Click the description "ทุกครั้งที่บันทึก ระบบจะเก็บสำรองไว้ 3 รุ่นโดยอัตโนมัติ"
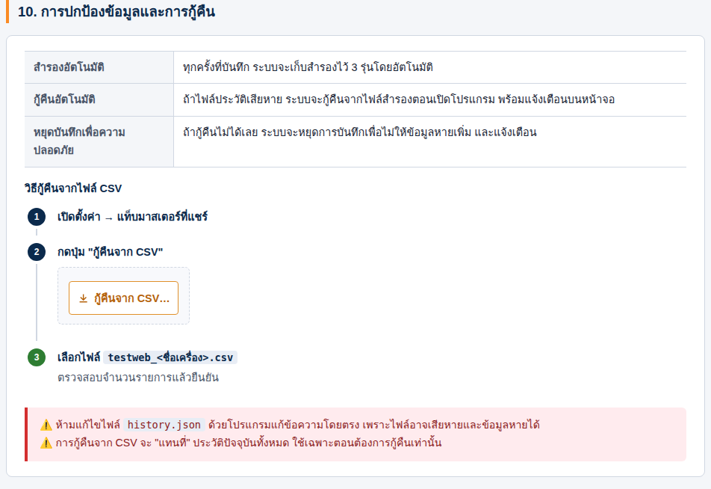This screenshot has height=489, width=711. click(x=308, y=67)
